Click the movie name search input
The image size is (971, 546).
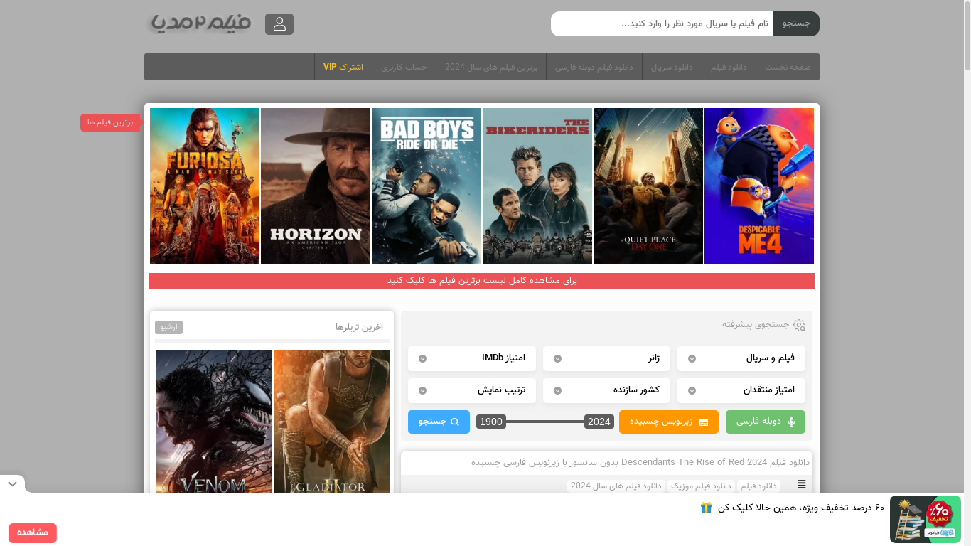(x=662, y=23)
